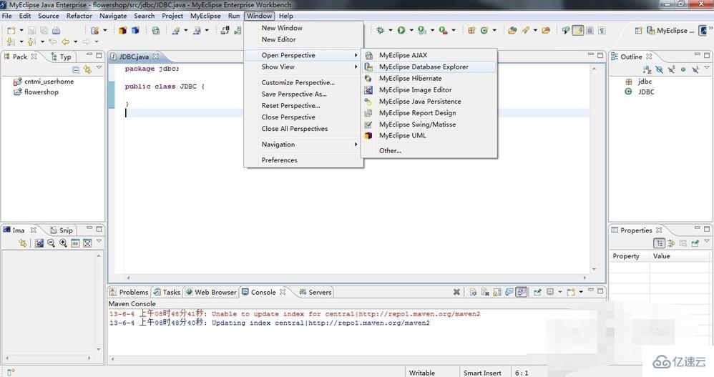714x377 pixels.
Task: Expand the Navigation submenu
Action: point(303,145)
